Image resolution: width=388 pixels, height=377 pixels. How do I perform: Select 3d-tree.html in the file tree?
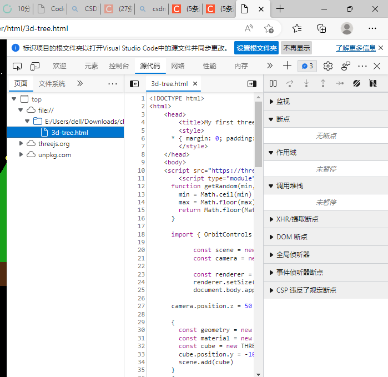point(69,133)
